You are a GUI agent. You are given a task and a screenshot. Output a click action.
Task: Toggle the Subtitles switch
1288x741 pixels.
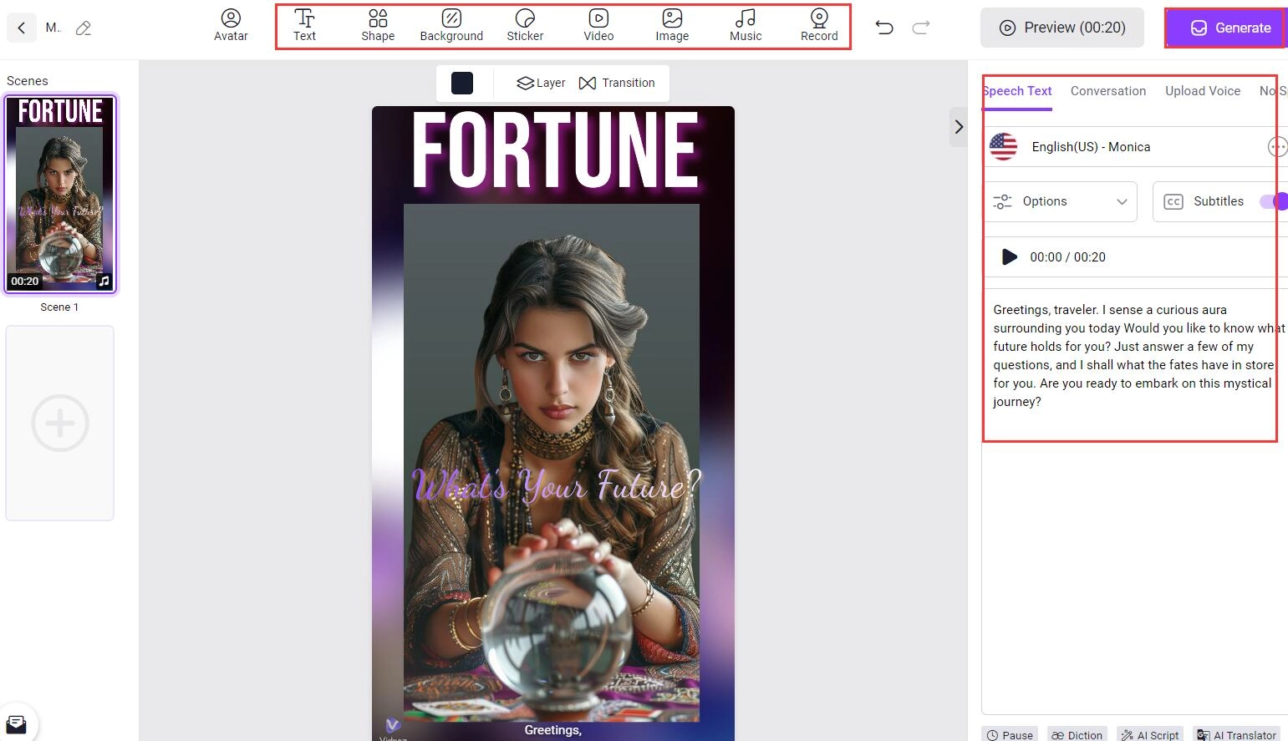pyautogui.click(x=1274, y=201)
